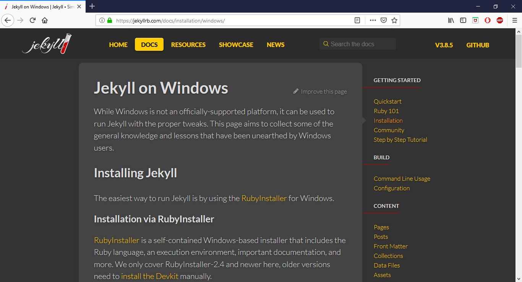Click the CONTENT sidebar heading
The width and height of the screenshot is (522, 282).
pos(386,206)
